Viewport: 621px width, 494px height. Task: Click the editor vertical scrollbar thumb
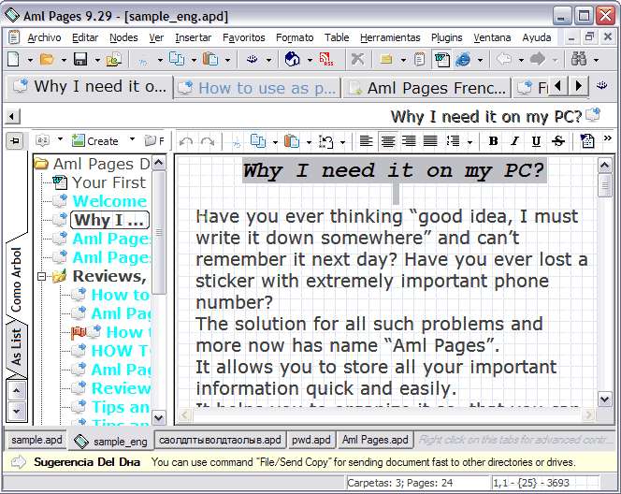605,185
